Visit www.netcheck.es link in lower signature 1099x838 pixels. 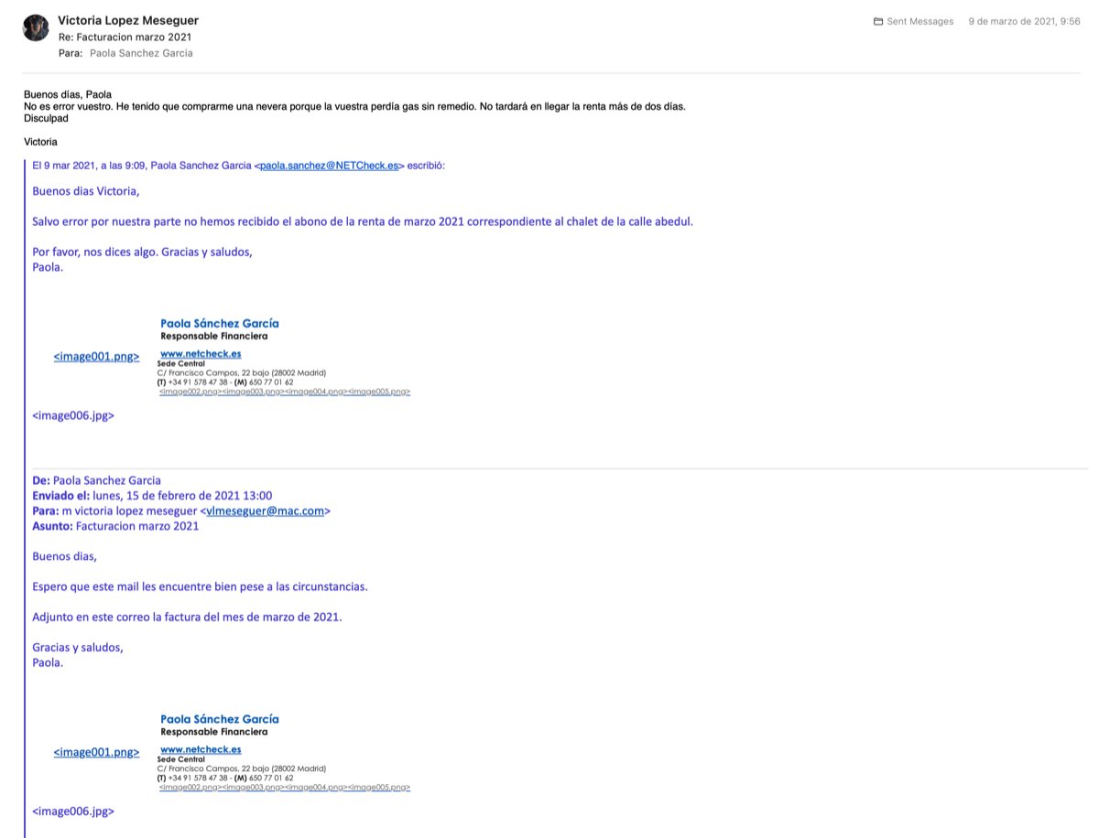tap(201, 749)
